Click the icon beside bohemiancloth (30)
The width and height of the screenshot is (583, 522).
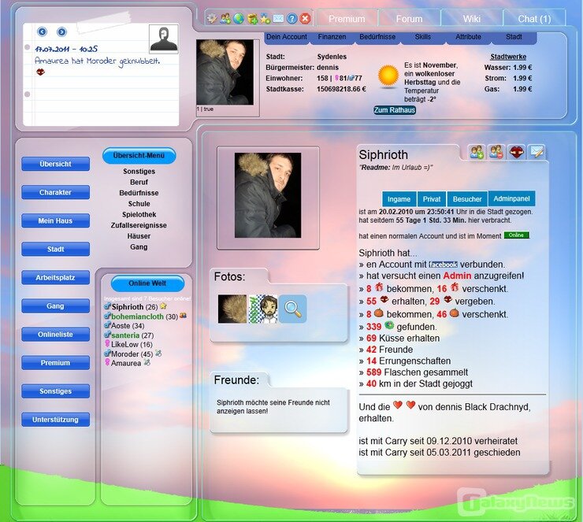183,316
